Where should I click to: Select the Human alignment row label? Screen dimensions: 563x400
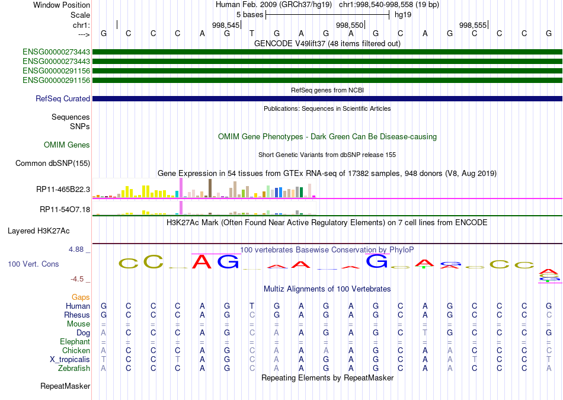tap(78, 306)
